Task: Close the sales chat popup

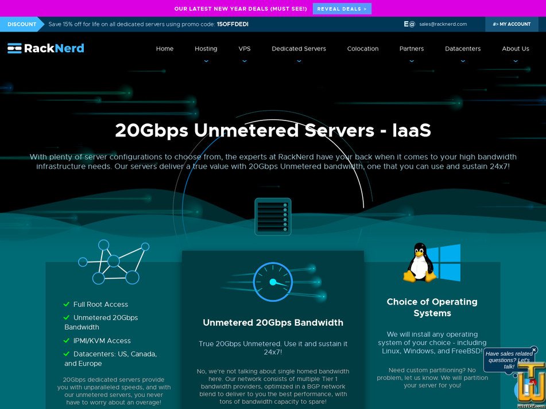Action: click(534, 349)
